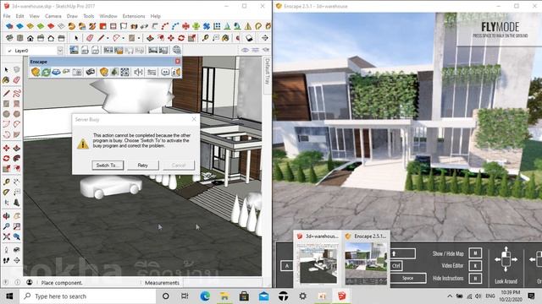Select the Paint Bucket in top toolbar
This screenshot has height=304, width=542.
pyautogui.click(x=225, y=38)
